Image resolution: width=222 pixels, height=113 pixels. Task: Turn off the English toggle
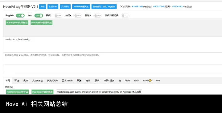pos(20,16)
